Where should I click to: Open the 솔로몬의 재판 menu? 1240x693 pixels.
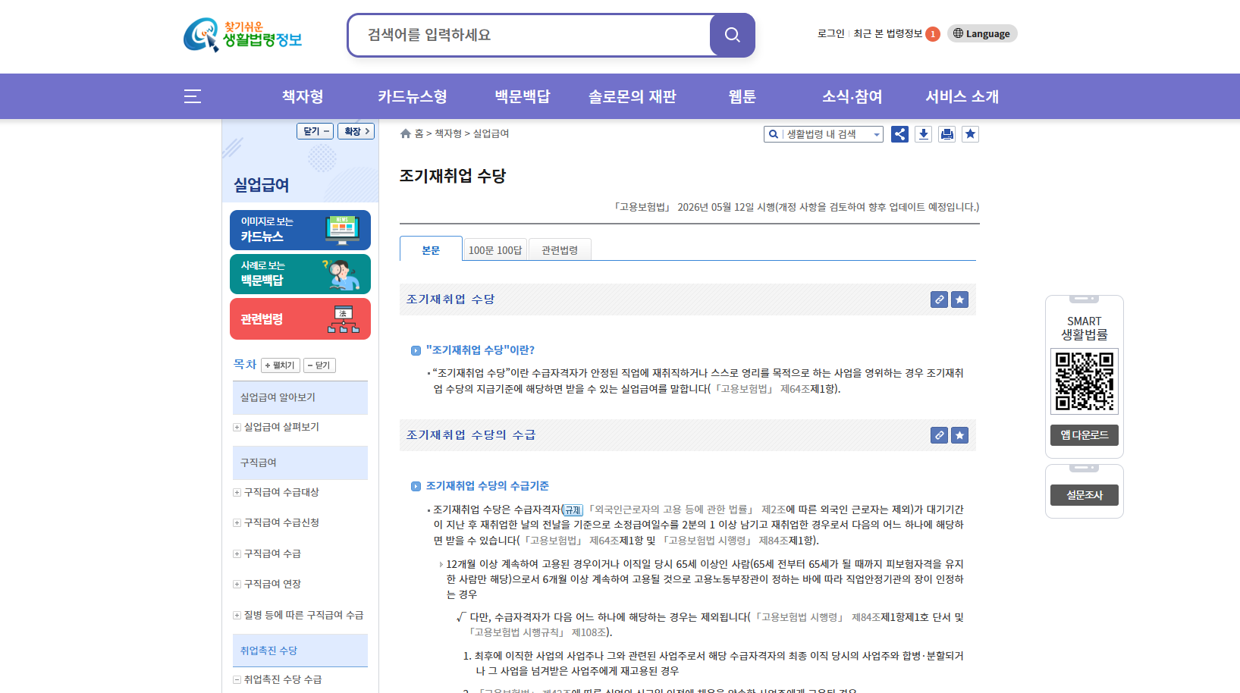[632, 96]
